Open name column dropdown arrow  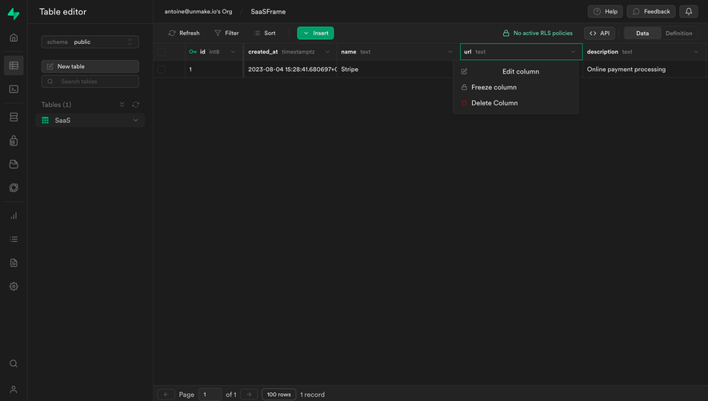[x=450, y=52]
